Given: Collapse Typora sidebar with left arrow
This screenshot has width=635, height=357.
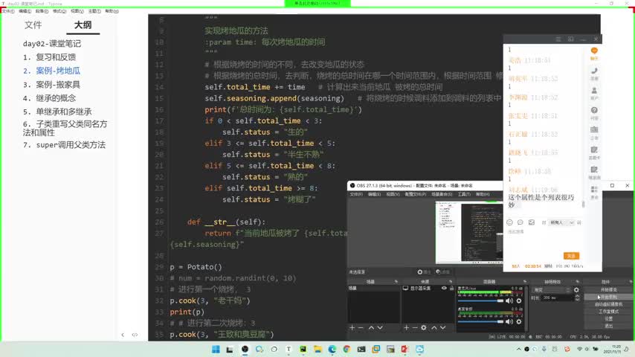Looking at the screenshot, I should pos(123,335).
